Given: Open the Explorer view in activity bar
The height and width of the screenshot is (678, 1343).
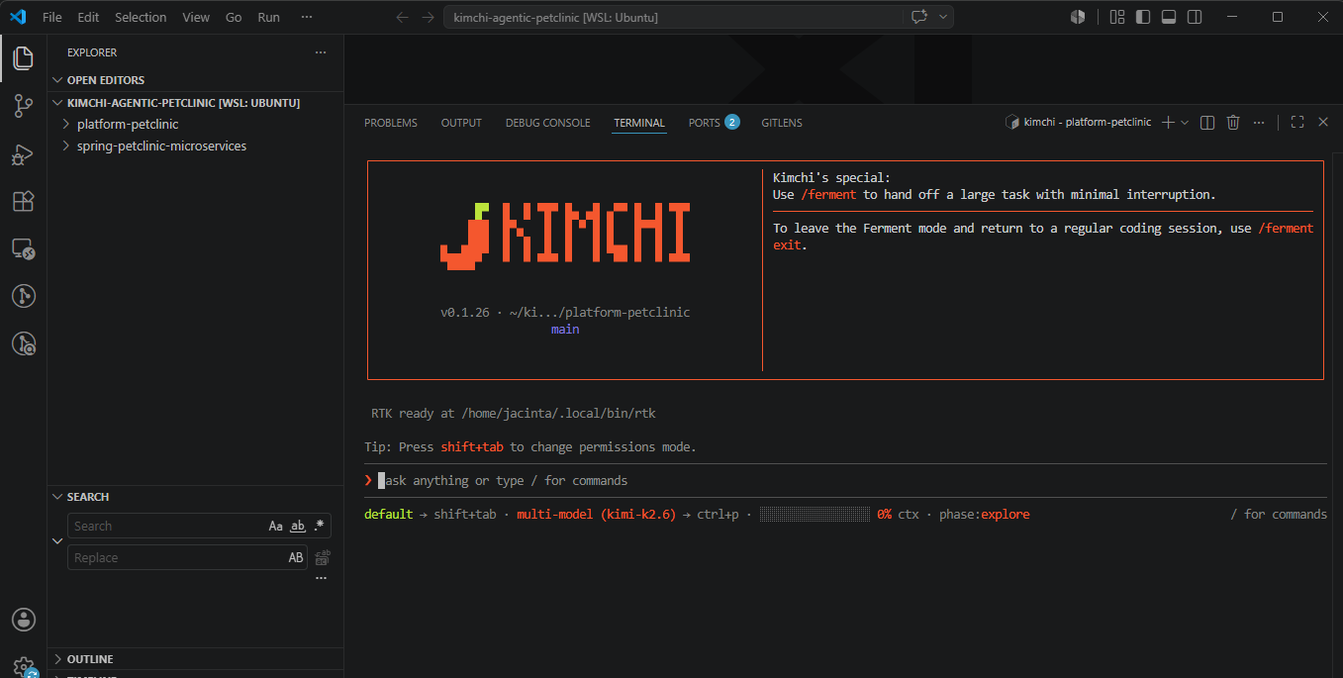Looking at the screenshot, I should [23, 57].
